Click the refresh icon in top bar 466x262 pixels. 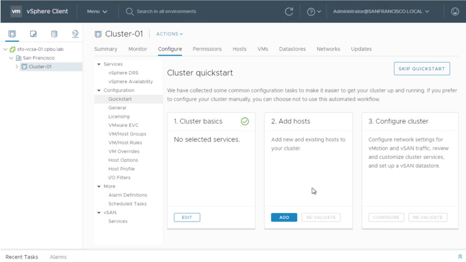289,12
